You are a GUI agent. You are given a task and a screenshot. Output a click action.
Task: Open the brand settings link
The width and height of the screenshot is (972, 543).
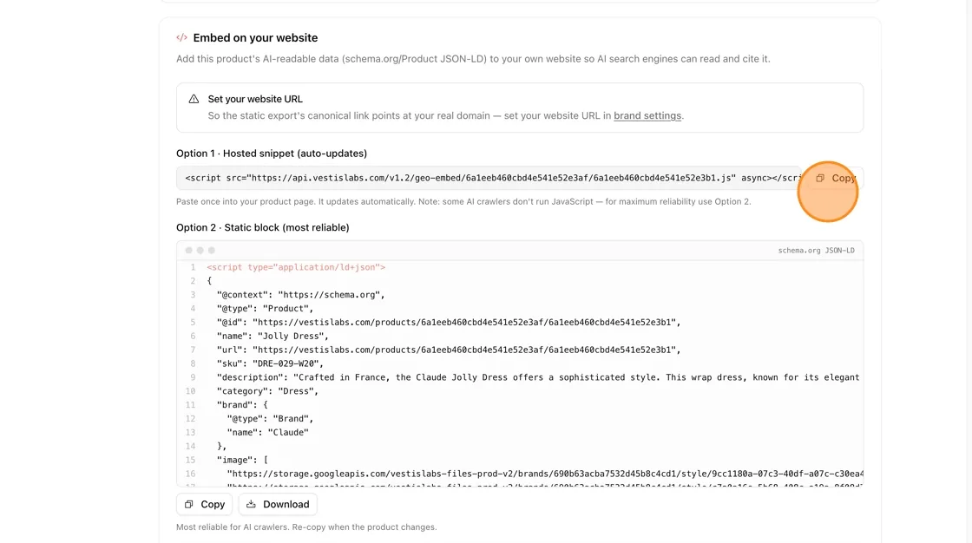point(647,116)
